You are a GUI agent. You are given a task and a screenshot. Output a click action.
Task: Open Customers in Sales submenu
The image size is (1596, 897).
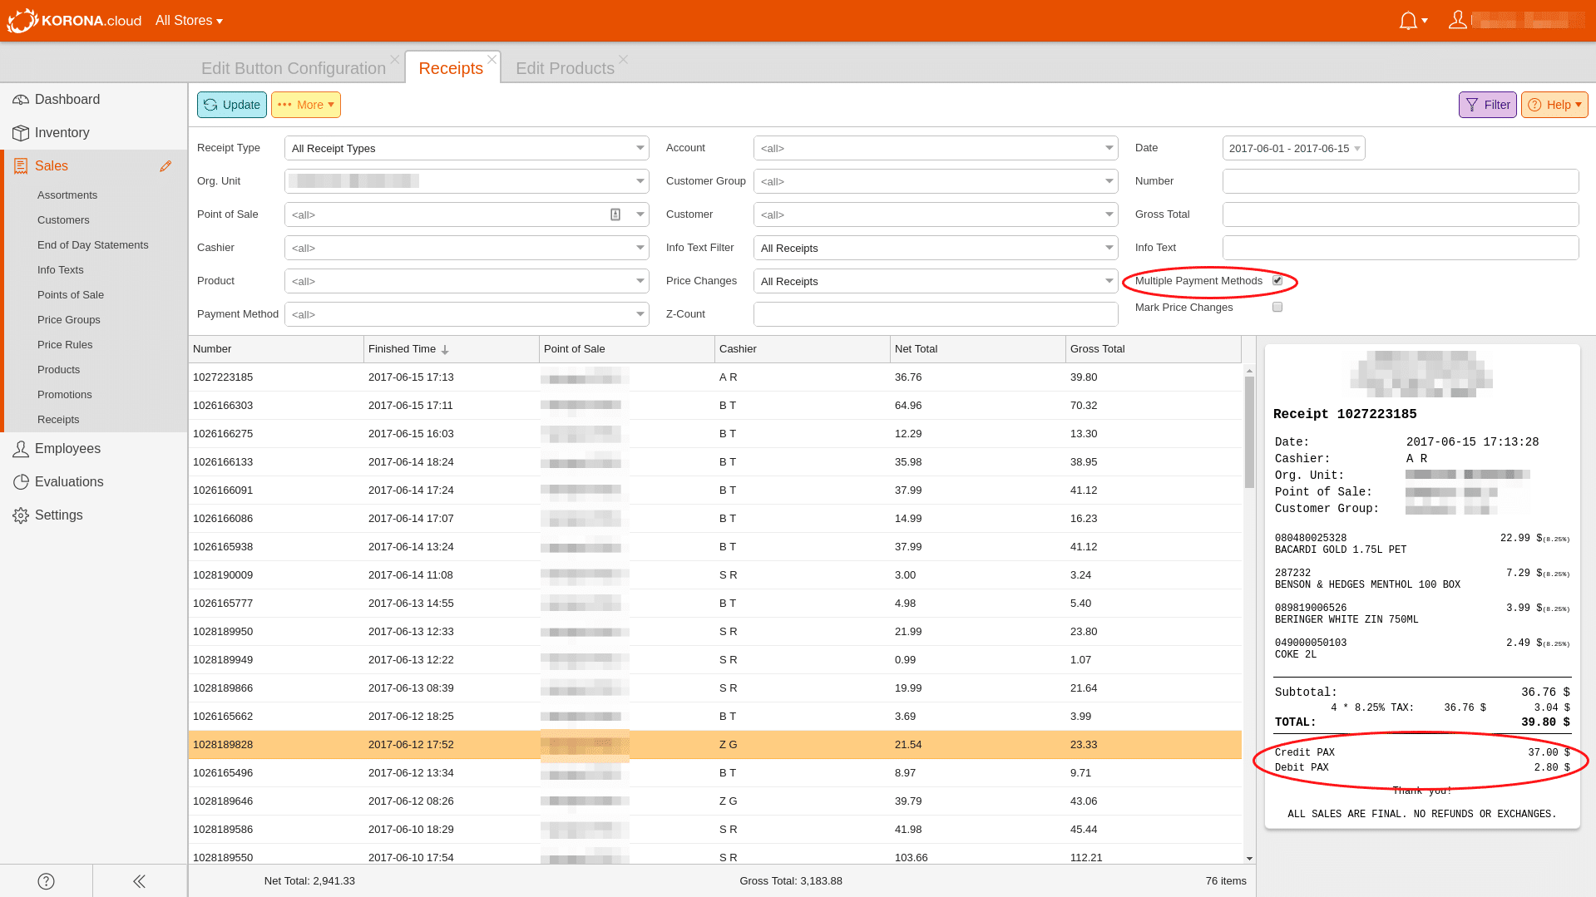click(63, 220)
